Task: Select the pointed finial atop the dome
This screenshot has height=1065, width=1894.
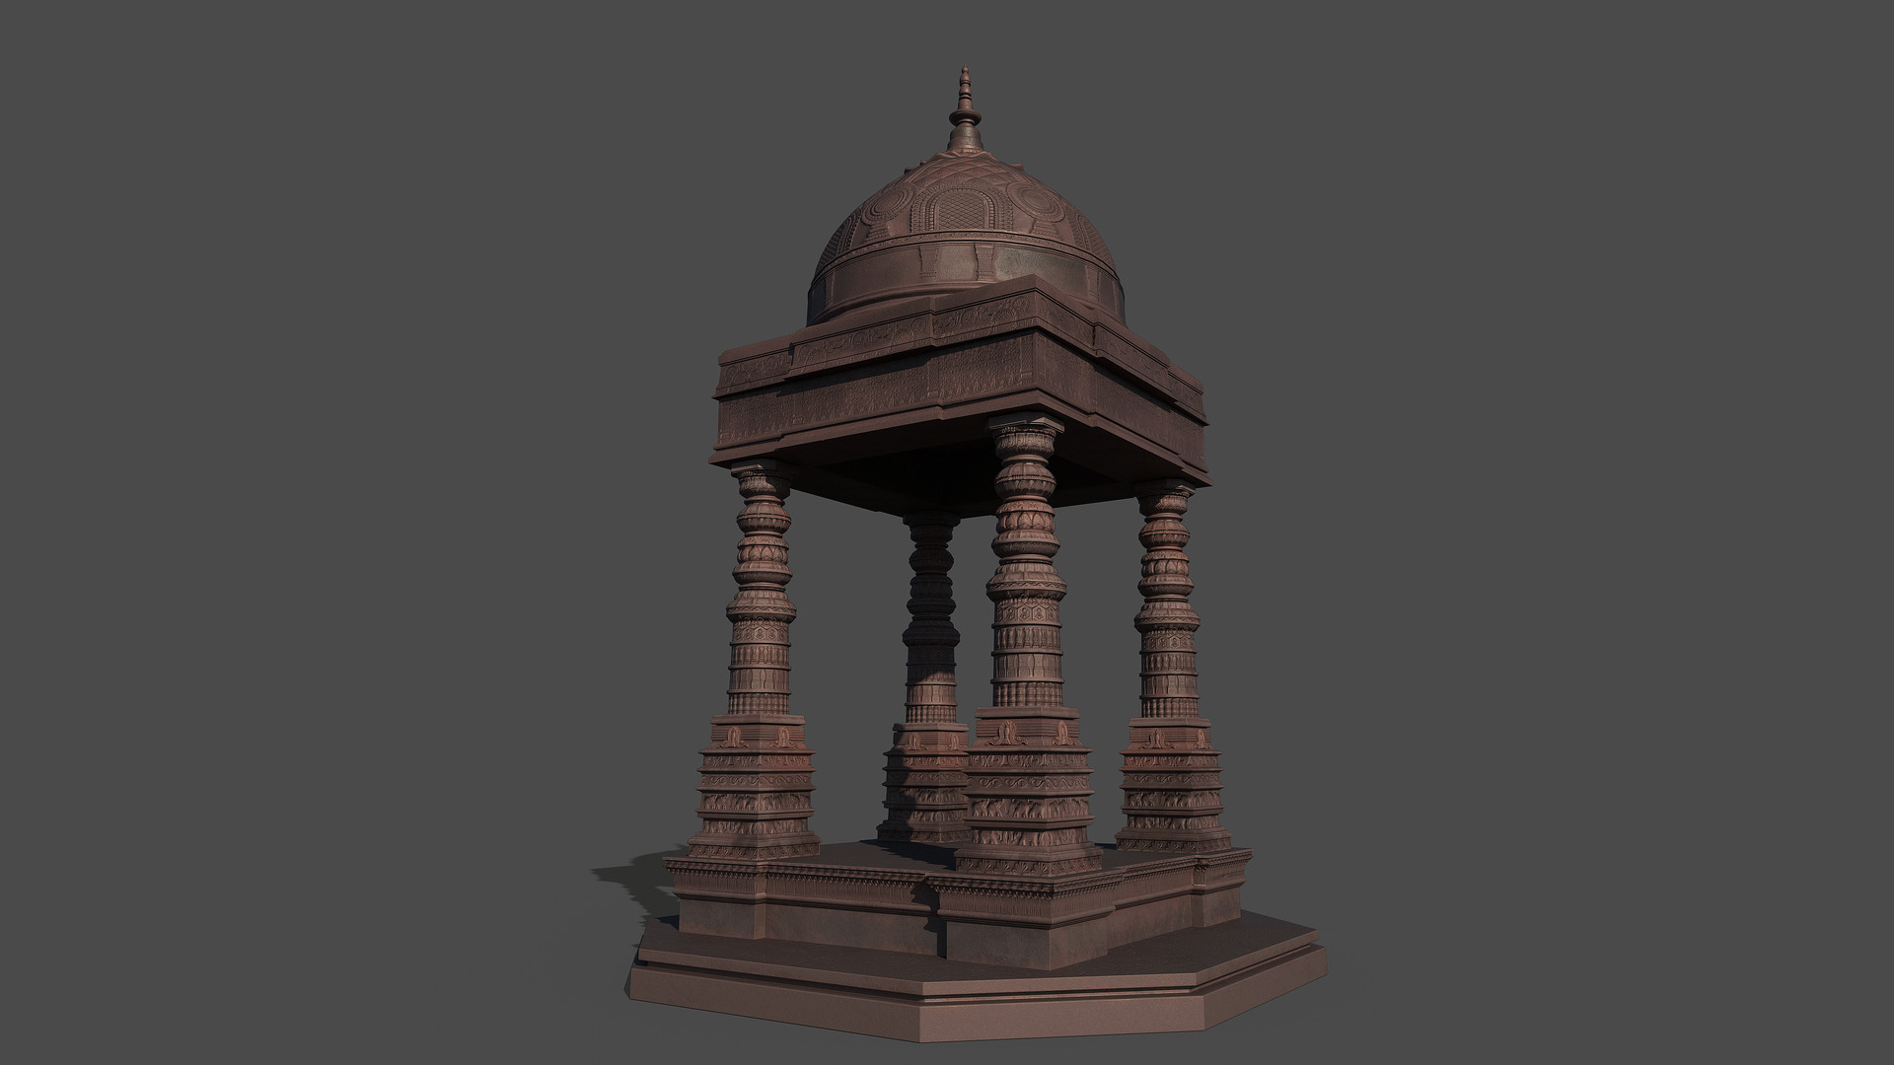Action: (965, 109)
